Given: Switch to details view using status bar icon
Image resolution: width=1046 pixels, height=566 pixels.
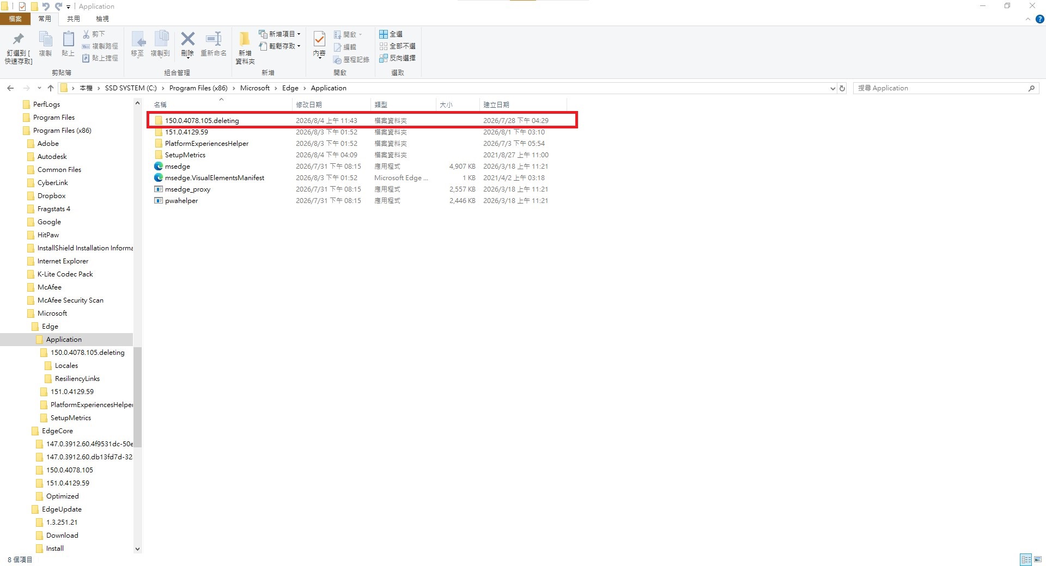Looking at the screenshot, I should point(1026,559).
